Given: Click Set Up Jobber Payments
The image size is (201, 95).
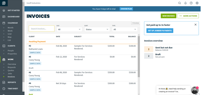Looking at the screenshot, I should (160, 31).
